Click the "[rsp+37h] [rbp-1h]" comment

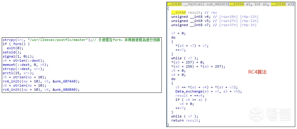(x=235, y=25)
